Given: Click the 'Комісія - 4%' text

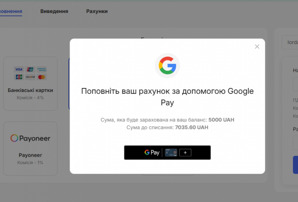Looking at the screenshot, I should click(x=30, y=98).
